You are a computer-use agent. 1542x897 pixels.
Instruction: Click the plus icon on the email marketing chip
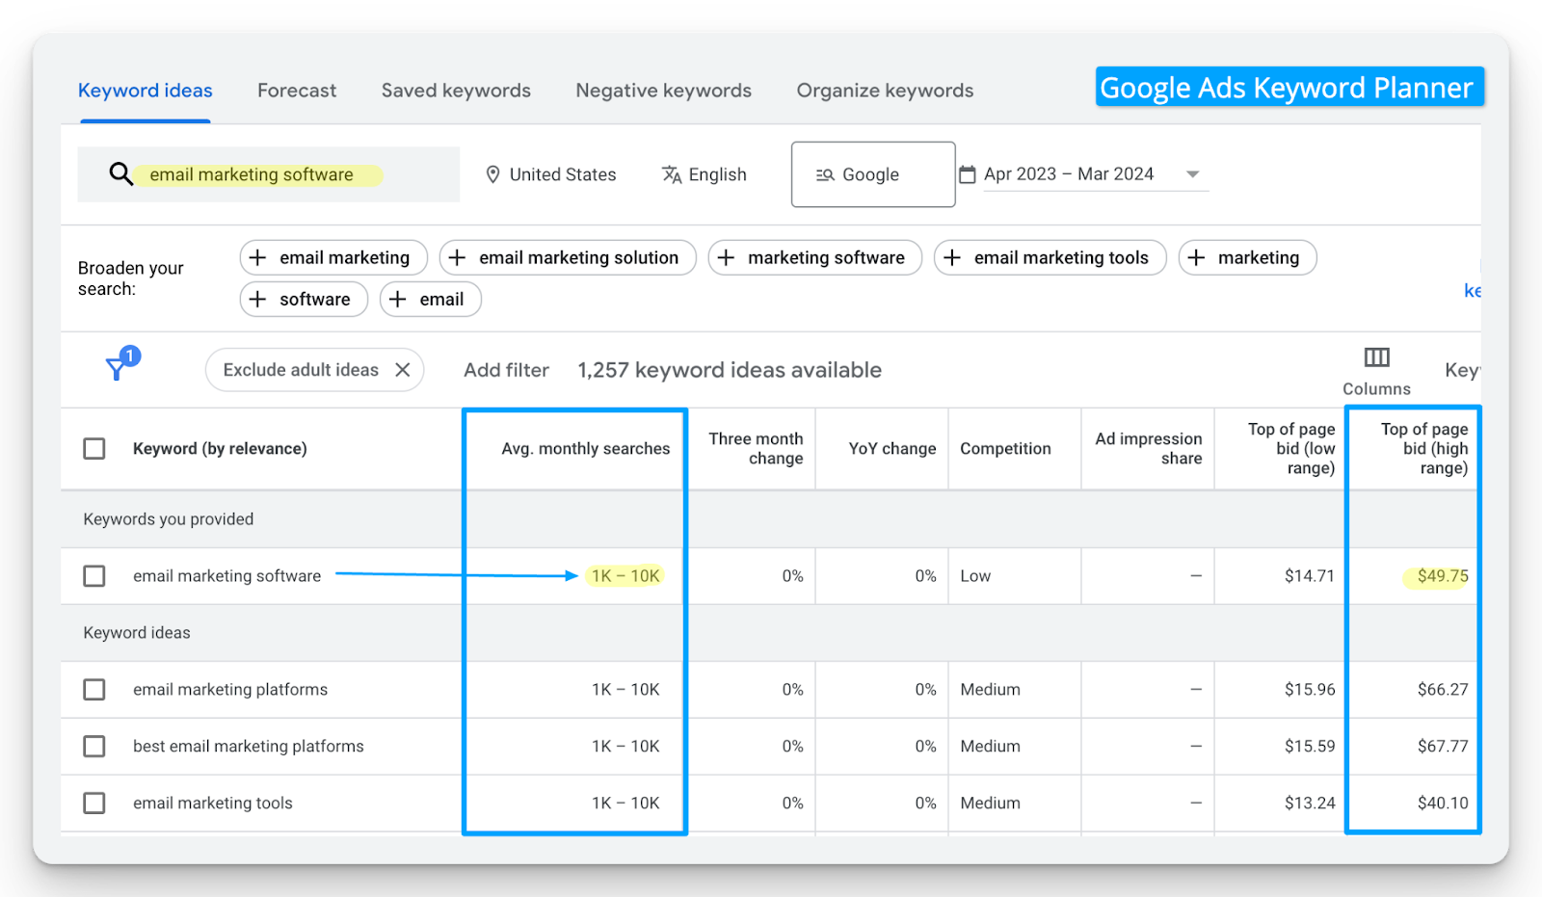pos(258,257)
